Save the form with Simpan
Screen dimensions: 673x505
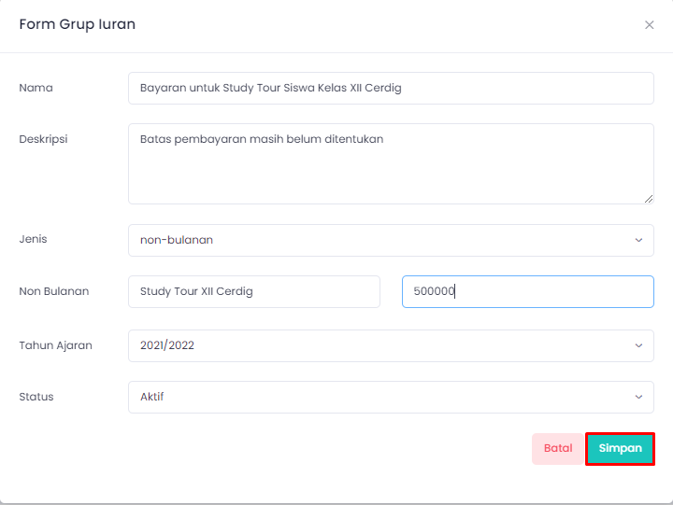(x=621, y=448)
